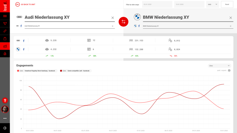Click BMW row comments icon 6

tap(89, 49)
